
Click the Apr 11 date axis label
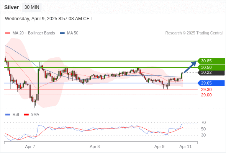[185, 146]
